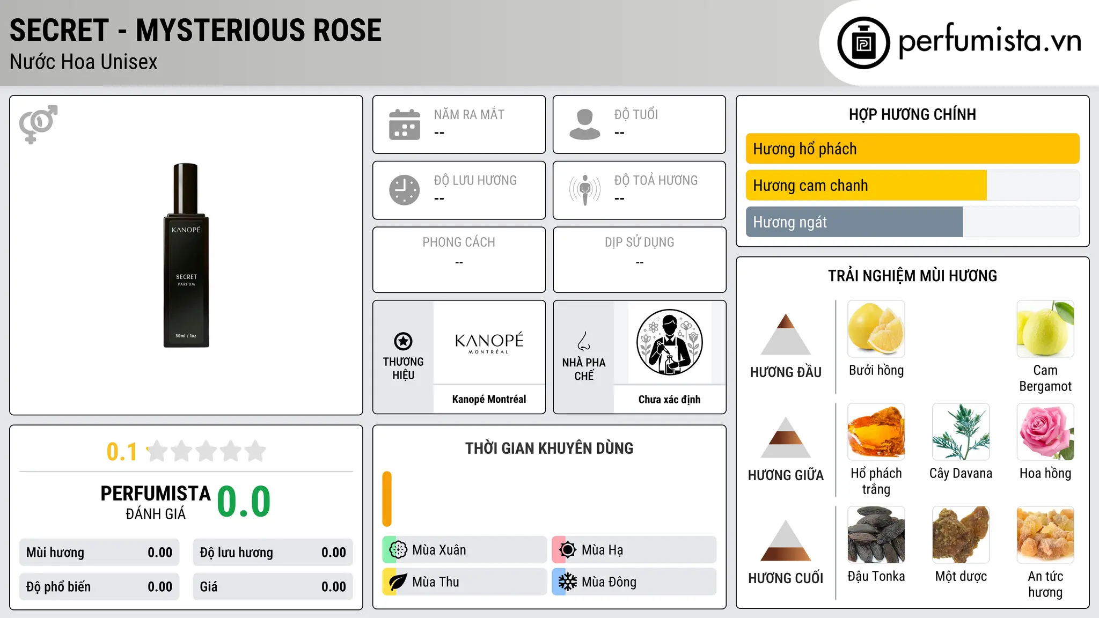Click the calendar icon for Năm ra mắt
1099x618 pixels.
pyautogui.click(x=405, y=124)
